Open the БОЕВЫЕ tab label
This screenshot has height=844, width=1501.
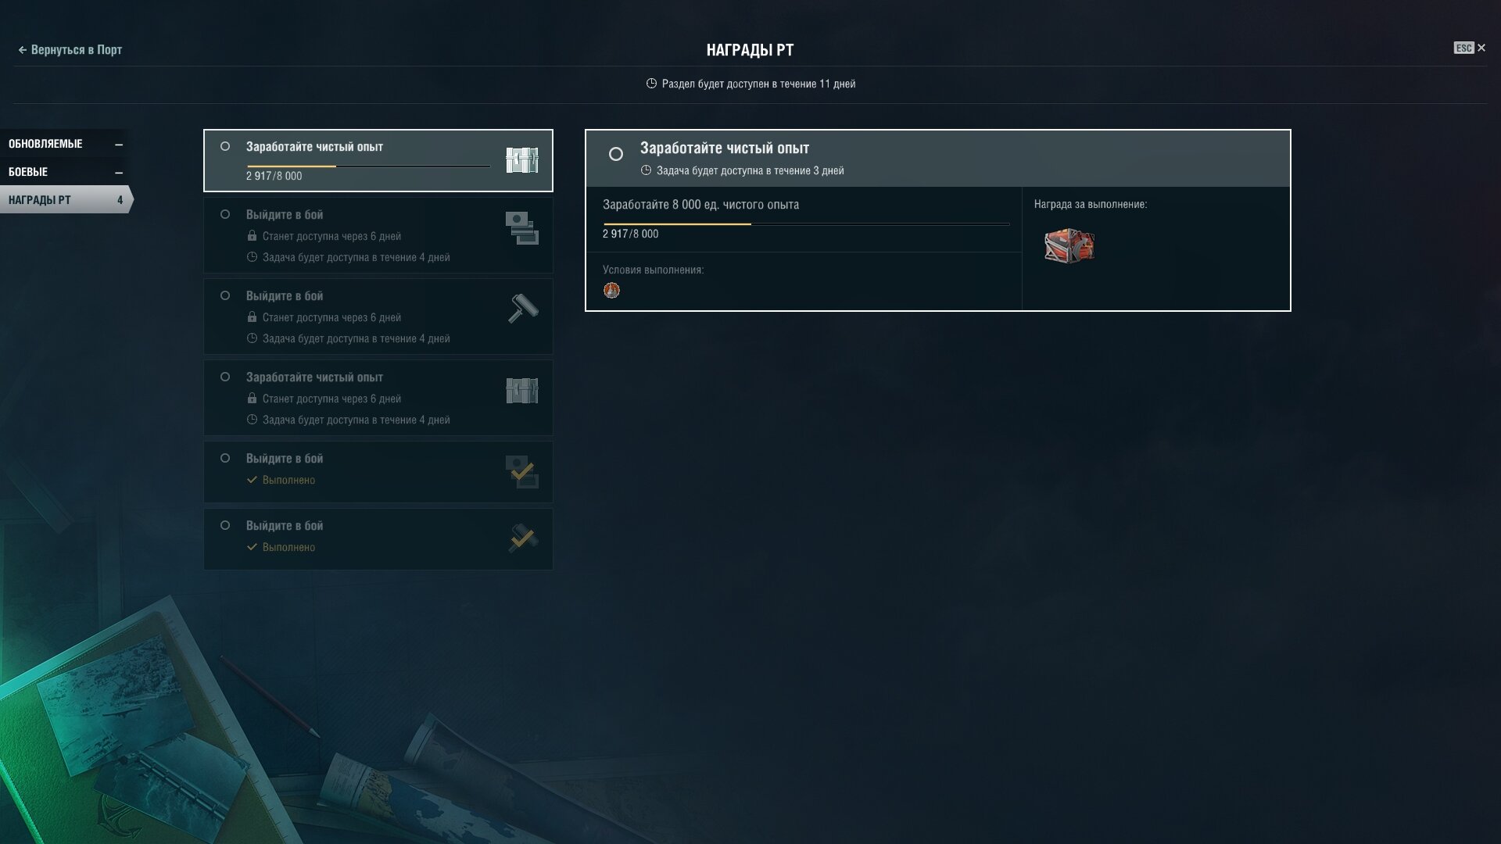(28, 172)
